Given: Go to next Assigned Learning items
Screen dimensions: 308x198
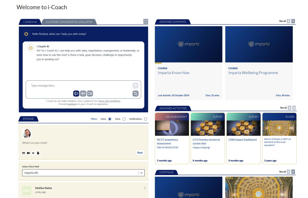Looking at the screenshot, I should tap(293, 21).
